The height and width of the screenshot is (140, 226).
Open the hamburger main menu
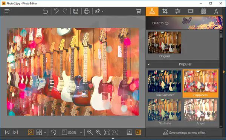(7, 11)
